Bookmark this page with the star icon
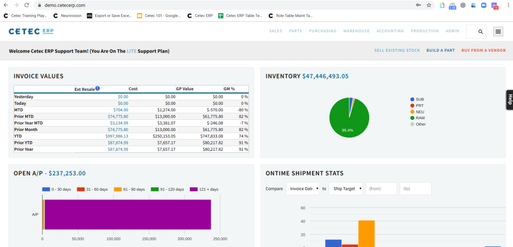This screenshot has height=247, width=513. 429,5
